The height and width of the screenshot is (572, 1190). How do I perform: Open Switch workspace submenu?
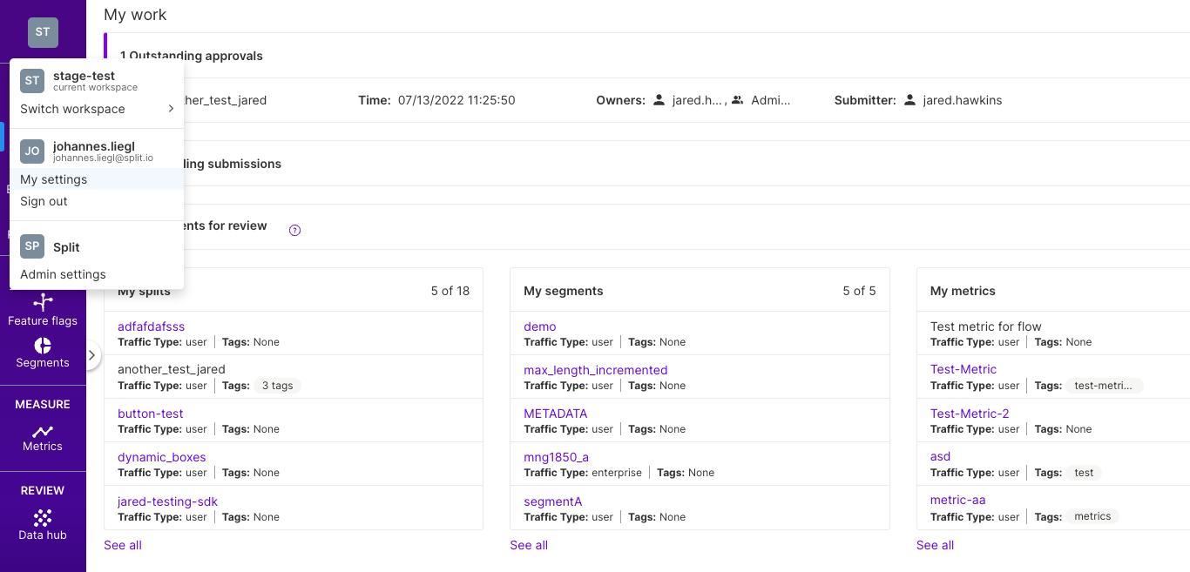click(x=97, y=109)
